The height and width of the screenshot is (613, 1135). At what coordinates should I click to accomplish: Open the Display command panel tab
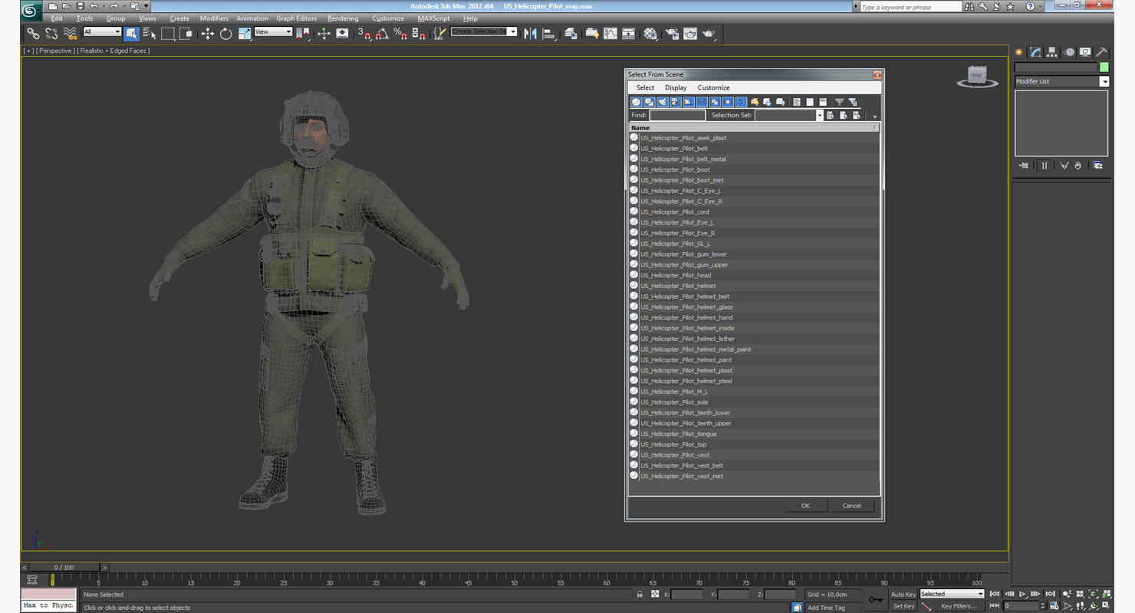pyautogui.click(x=1085, y=52)
